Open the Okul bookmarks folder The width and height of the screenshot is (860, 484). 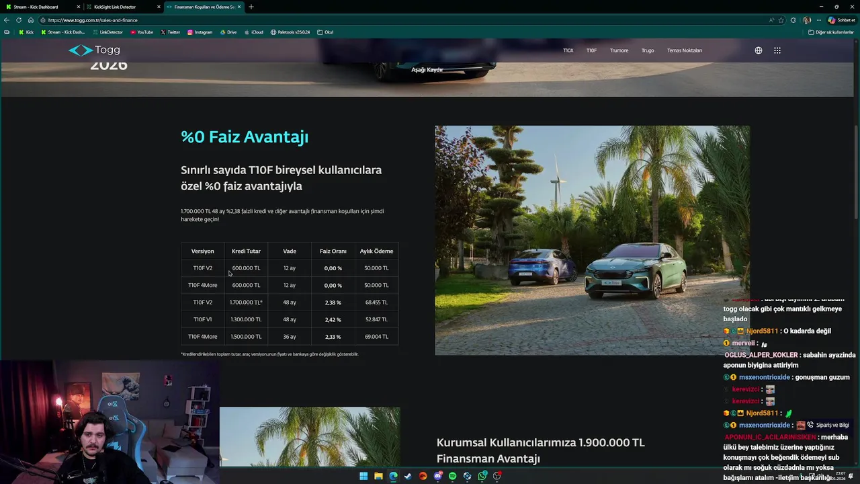(325, 32)
